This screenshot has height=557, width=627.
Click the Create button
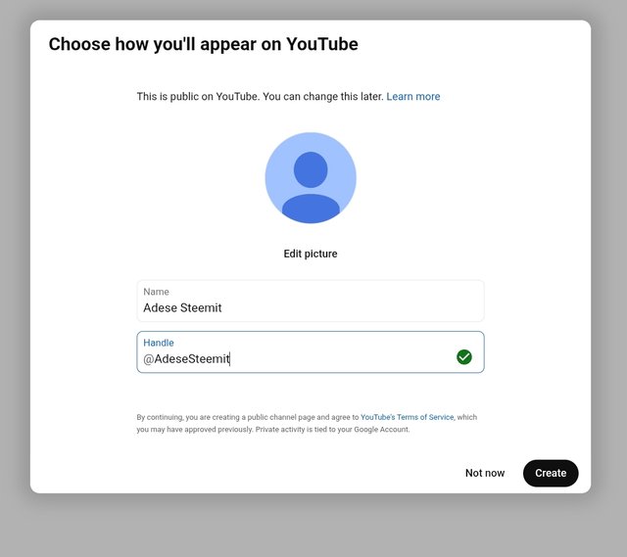(551, 473)
